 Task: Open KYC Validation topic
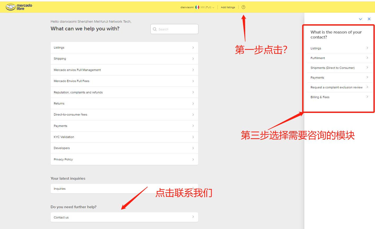[x=124, y=137]
